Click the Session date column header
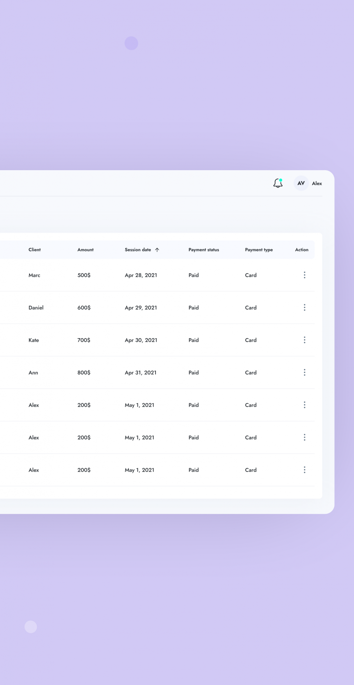Image resolution: width=354 pixels, height=685 pixels. (x=138, y=250)
